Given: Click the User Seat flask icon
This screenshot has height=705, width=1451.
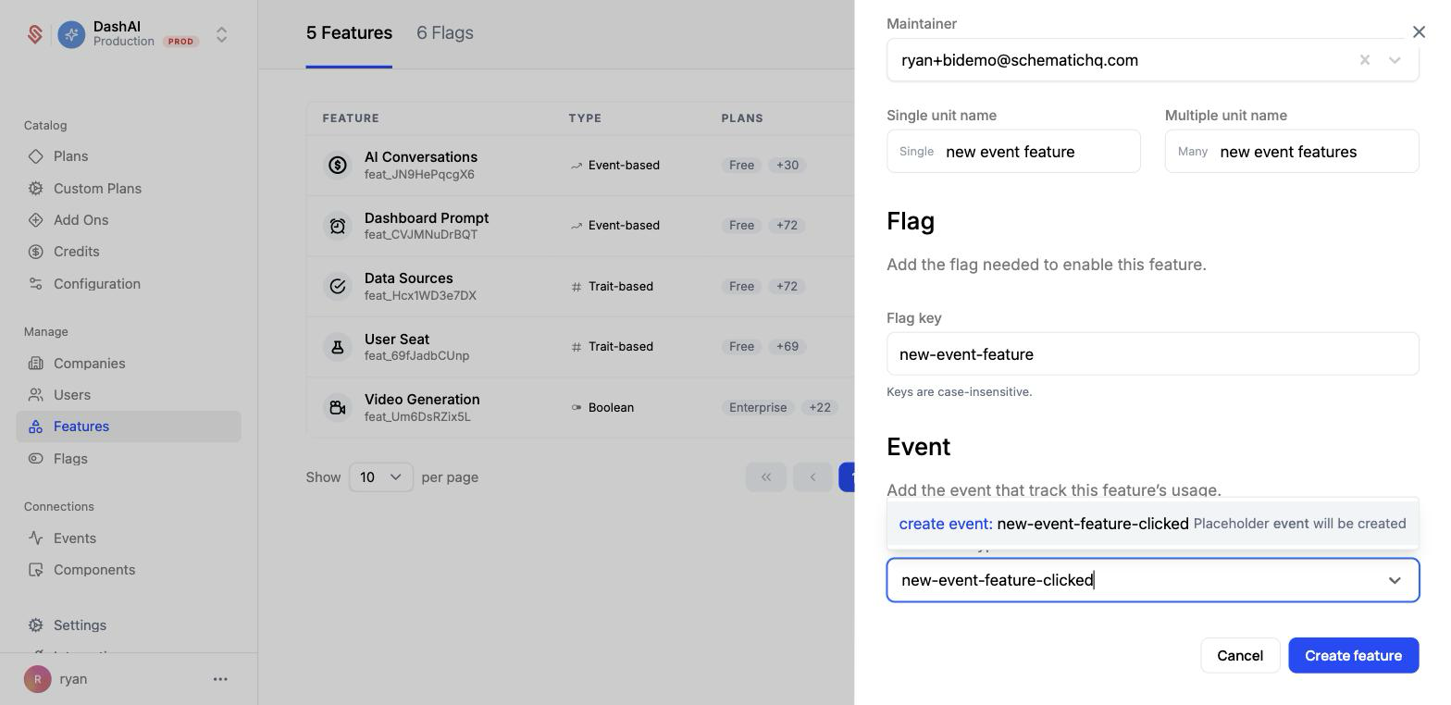Looking at the screenshot, I should point(338,347).
